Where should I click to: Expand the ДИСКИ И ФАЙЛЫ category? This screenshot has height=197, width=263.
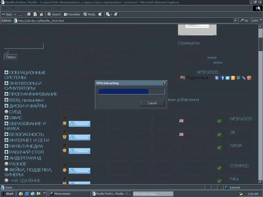click(6, 106)
